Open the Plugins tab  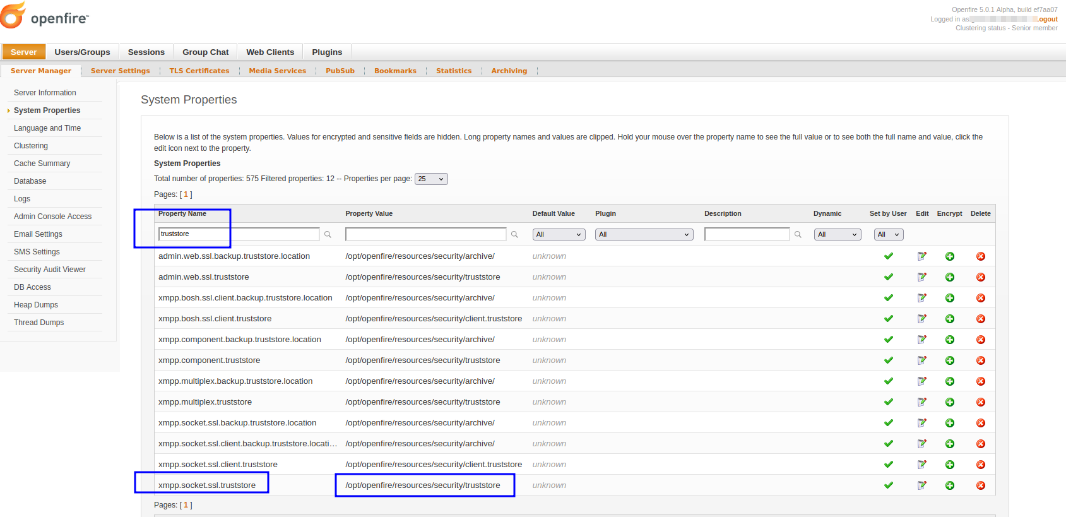tap(327, 52)
